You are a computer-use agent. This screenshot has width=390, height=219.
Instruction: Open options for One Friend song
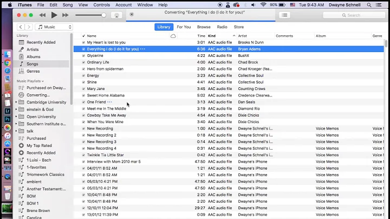pyautogui.click(x=109, y=102)
